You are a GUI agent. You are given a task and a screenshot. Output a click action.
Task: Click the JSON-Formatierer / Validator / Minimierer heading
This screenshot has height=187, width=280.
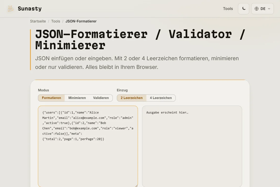(140, 40)
